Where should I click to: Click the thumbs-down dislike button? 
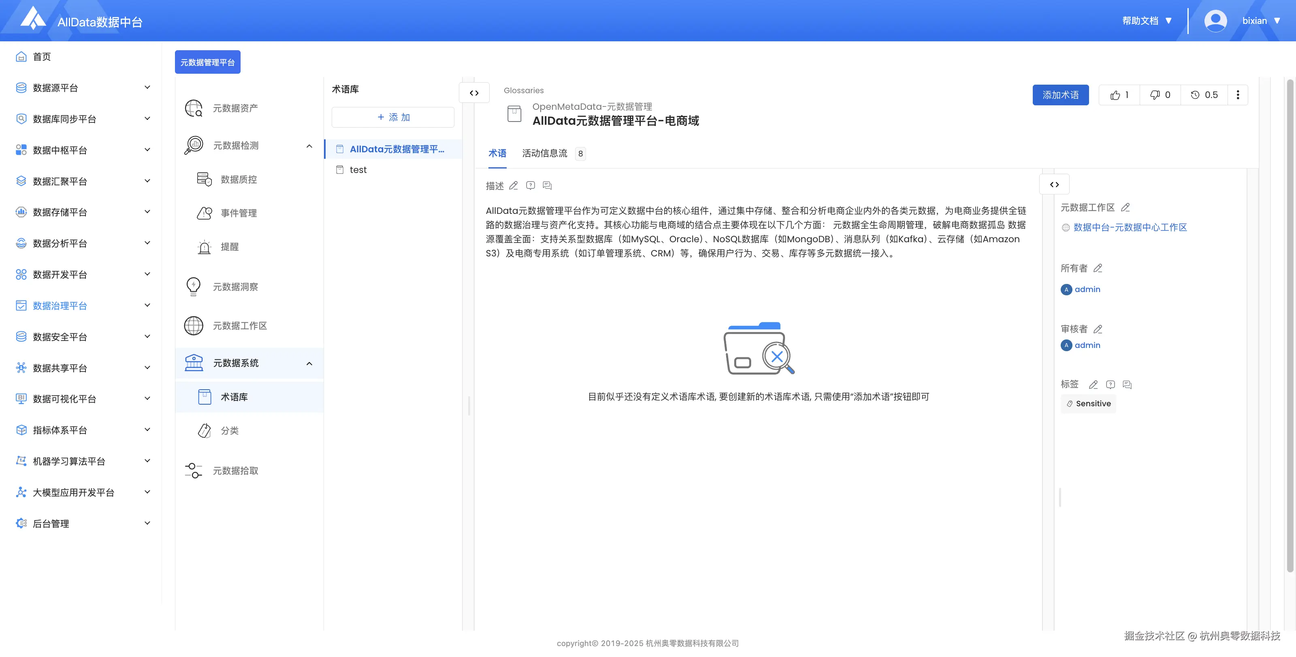tap(1160, 95)
